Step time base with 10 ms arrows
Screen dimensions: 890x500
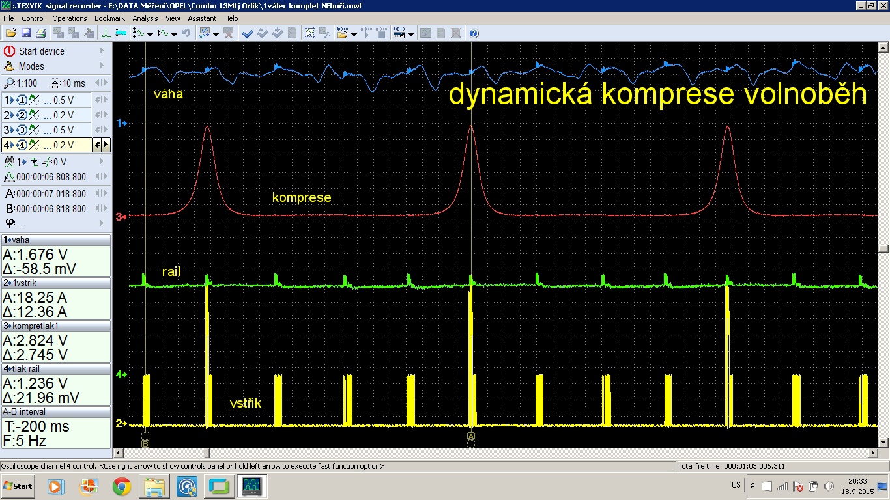coord(101,83)
